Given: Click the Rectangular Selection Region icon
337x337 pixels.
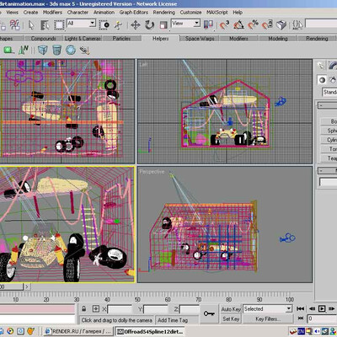Looking at the screenshot, I should pyautogui.click(x=59, y=25).
